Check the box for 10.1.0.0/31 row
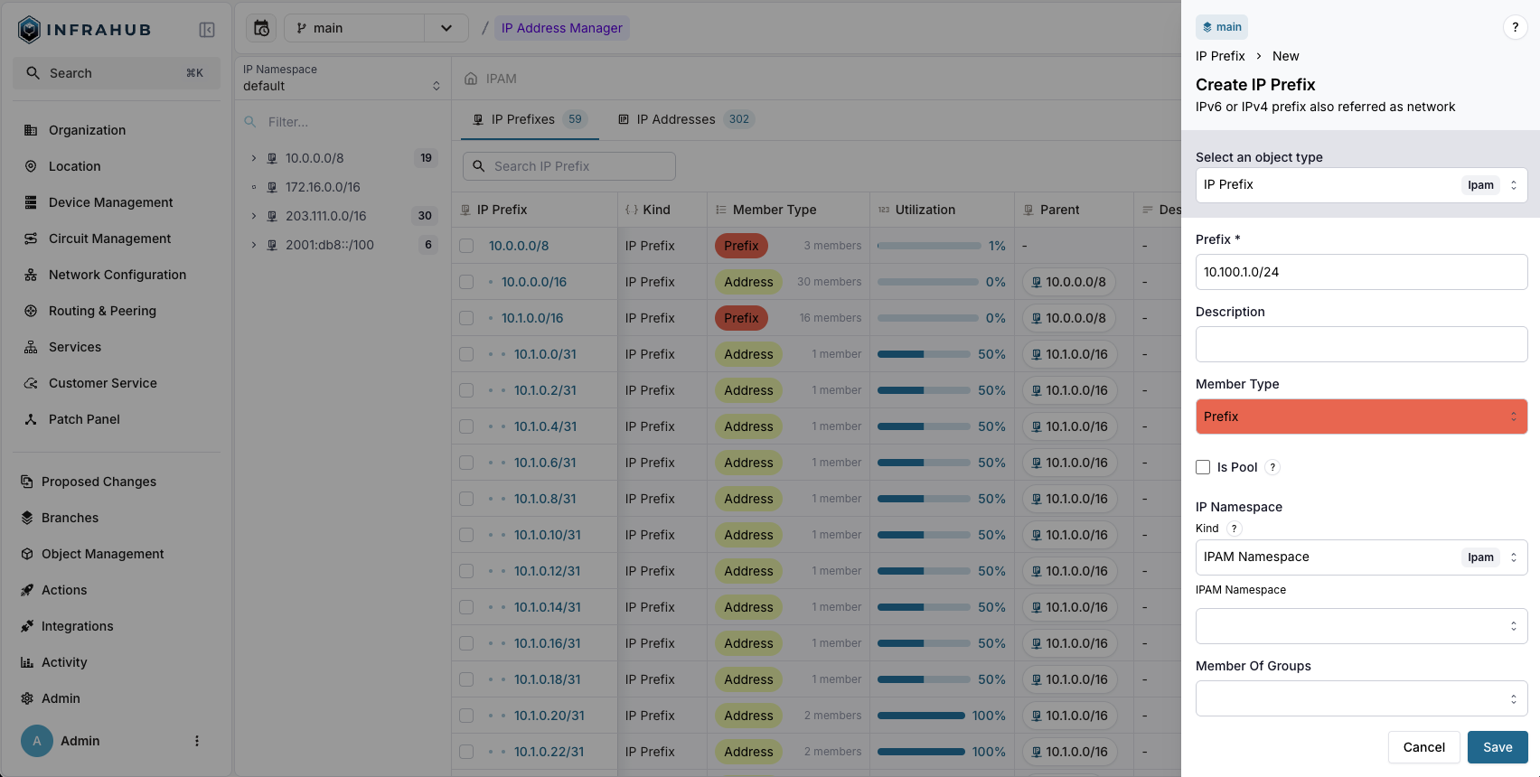The height and width of the screenshot is (777, 1540). click(466, 354)
